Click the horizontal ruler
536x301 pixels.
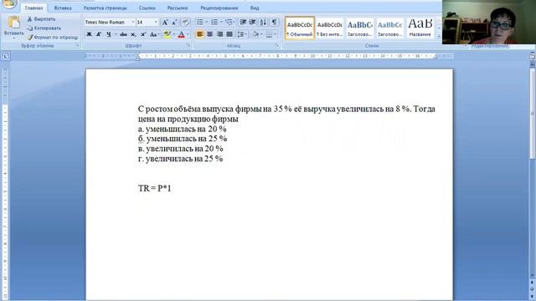(269, 56)
